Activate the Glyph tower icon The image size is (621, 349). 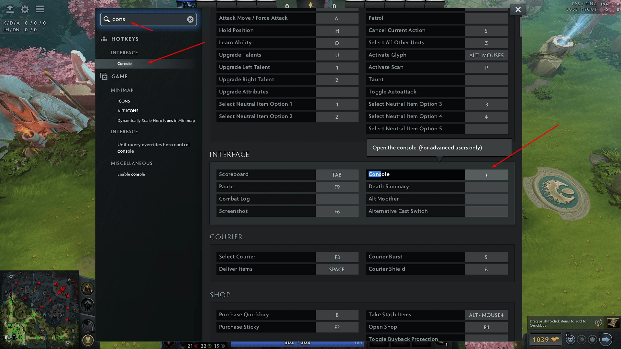(x=88, y=340)
